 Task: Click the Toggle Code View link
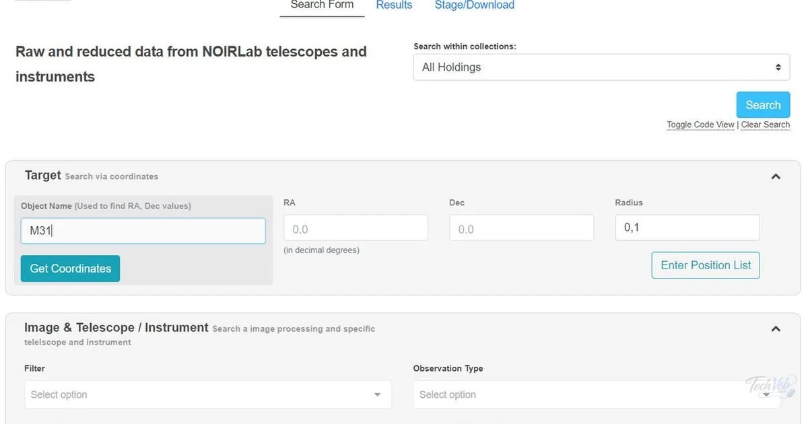point(700,125)
